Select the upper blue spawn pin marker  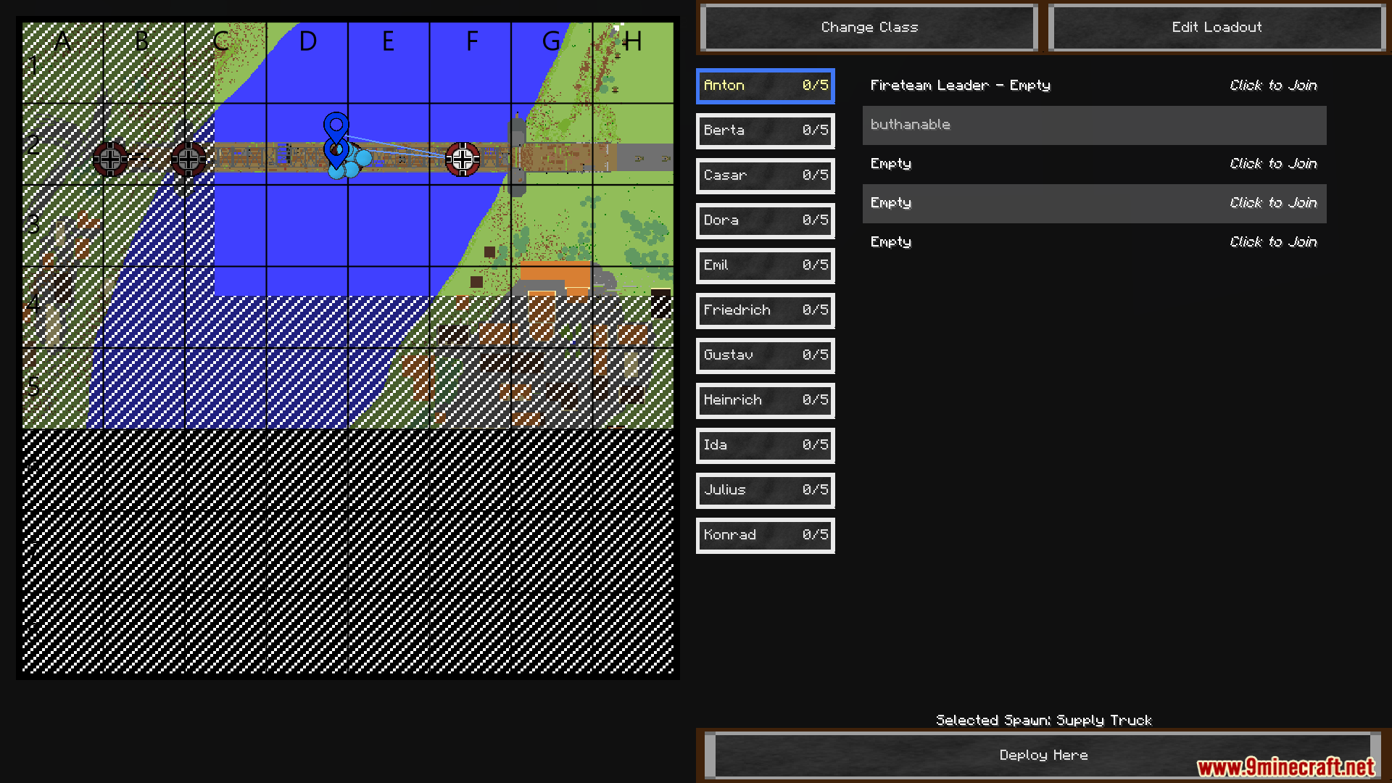click(336, 125)
